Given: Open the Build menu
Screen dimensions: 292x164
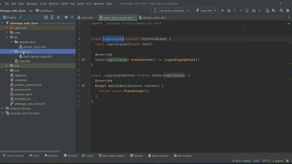Looking at the screenshot, I should pyautogui.click(x=65, y=4).
